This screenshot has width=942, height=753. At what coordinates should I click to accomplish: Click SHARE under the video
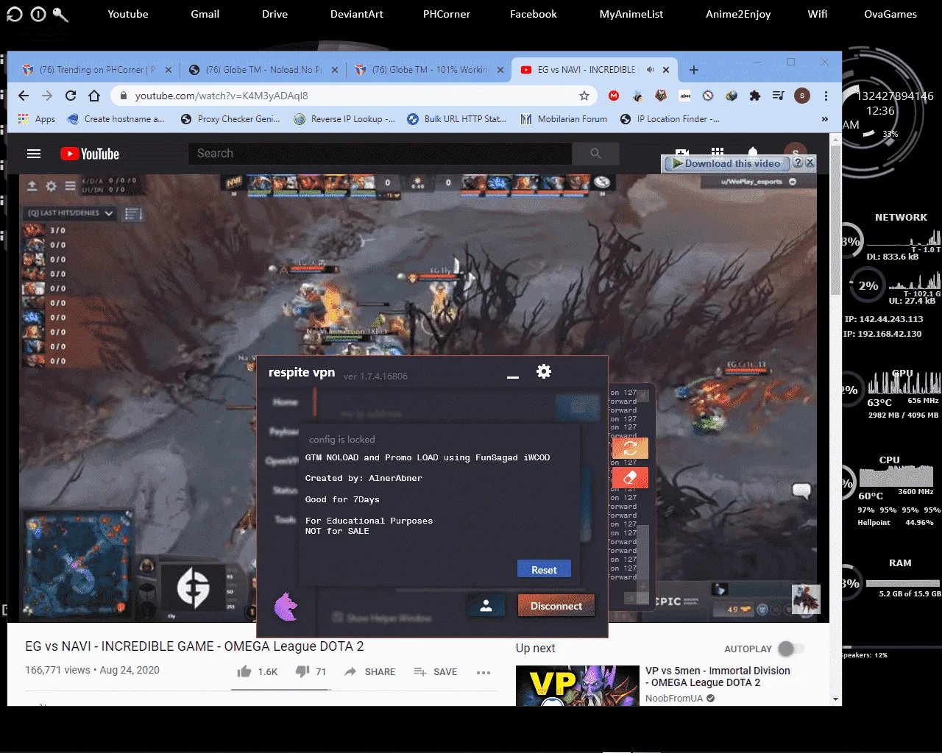coord(370,671)
